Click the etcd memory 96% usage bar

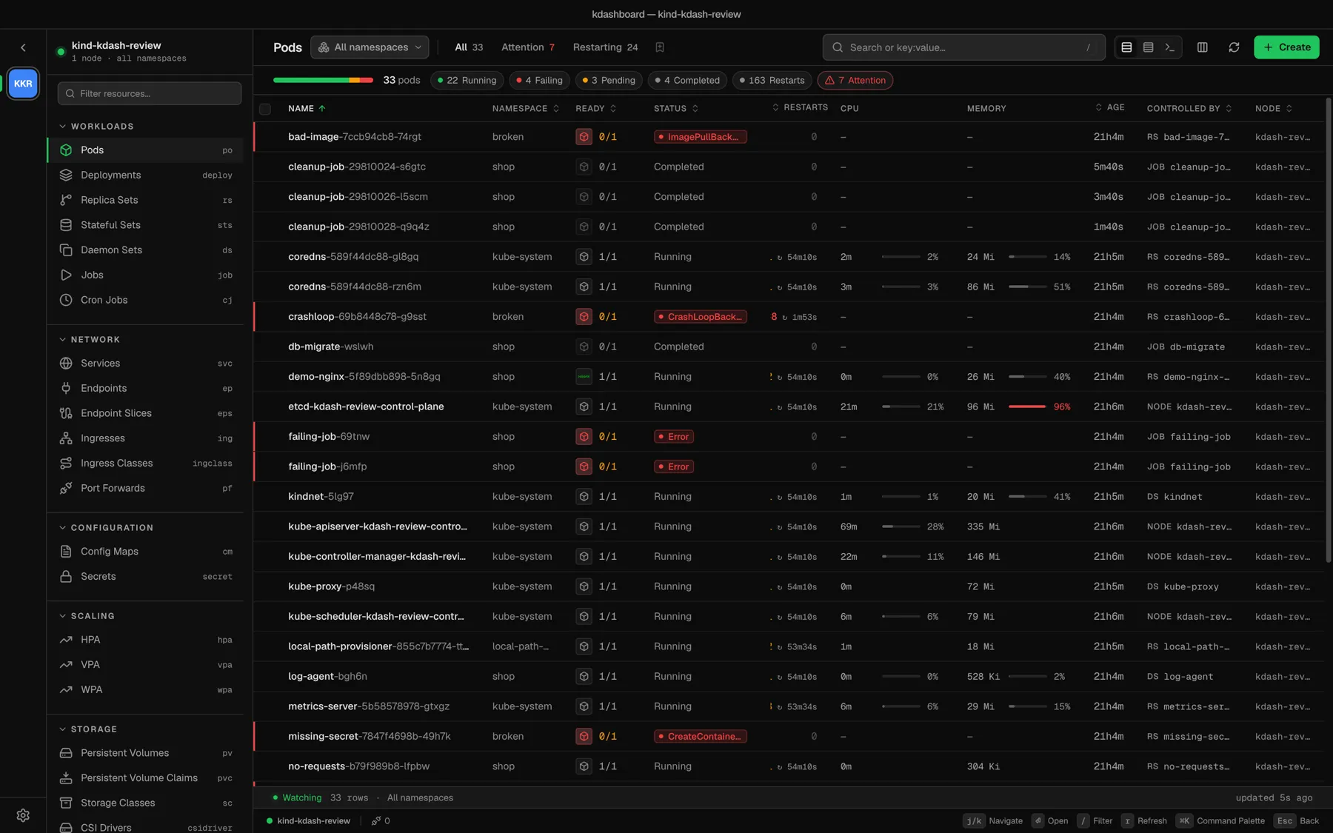click(x=1027, y=407)
